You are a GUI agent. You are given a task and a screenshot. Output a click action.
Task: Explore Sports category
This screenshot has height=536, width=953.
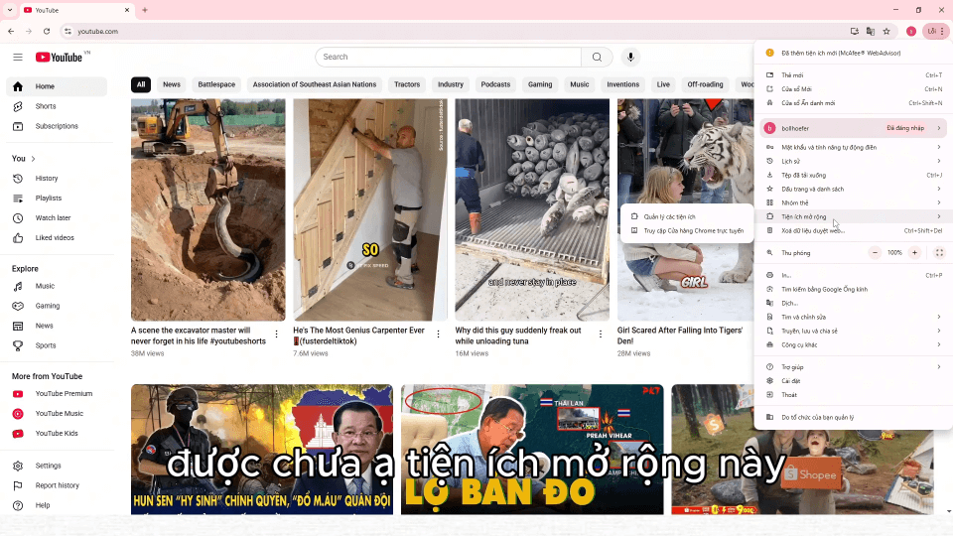[57, 345]
